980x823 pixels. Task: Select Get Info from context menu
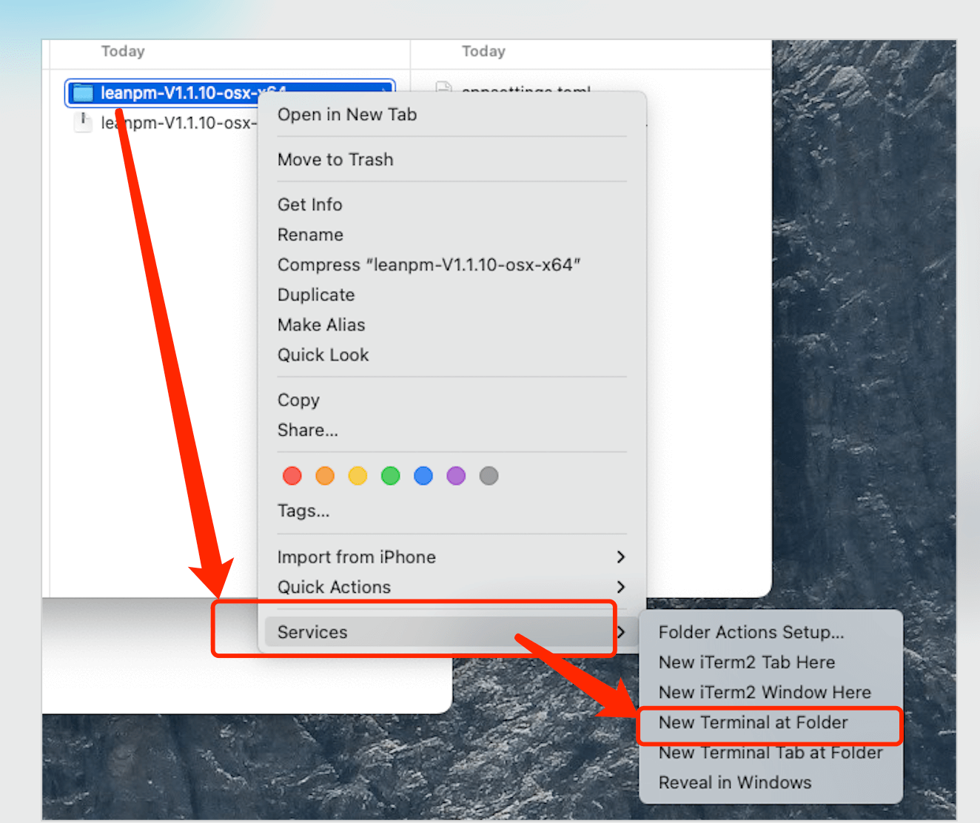pyautogui.click(x=310, y=205)
